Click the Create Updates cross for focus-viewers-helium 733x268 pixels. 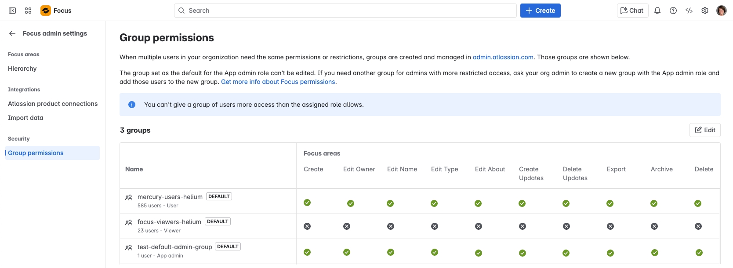(x=523, y=226)
